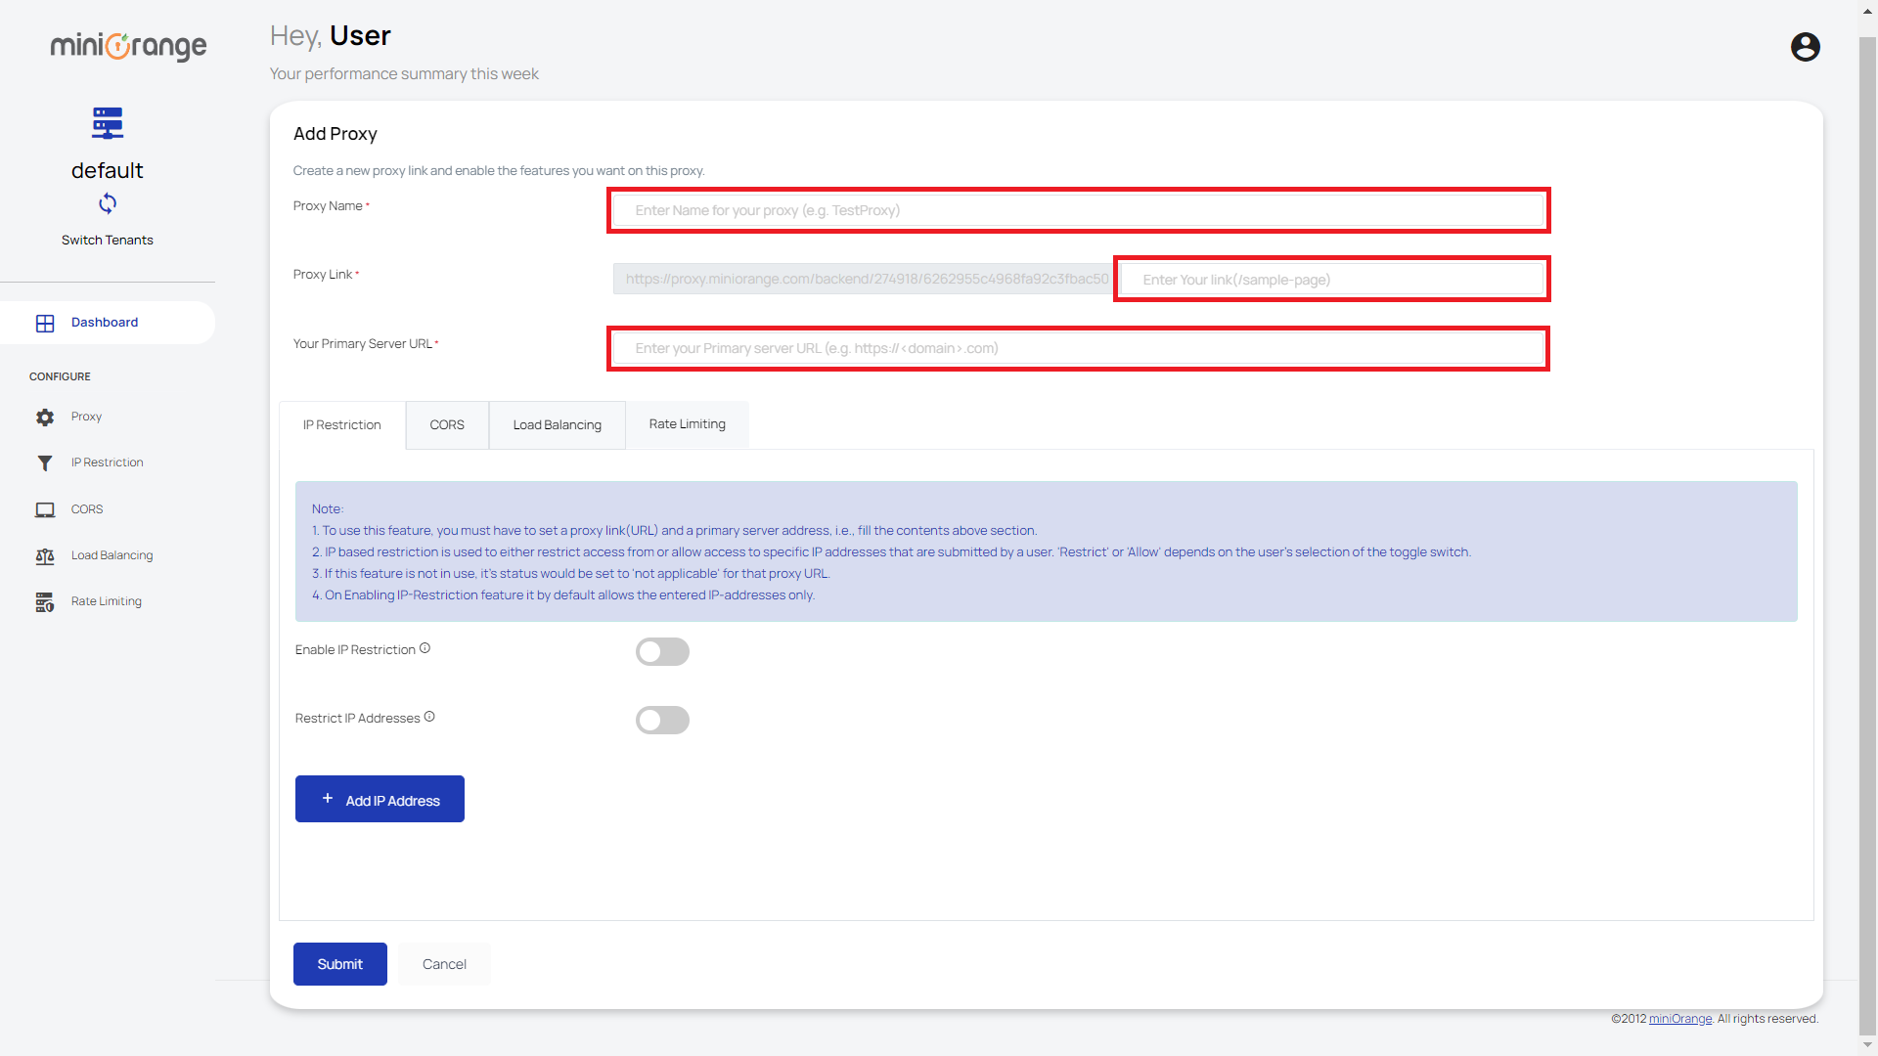Select the Rate Limiting tab

pos(687,423)
